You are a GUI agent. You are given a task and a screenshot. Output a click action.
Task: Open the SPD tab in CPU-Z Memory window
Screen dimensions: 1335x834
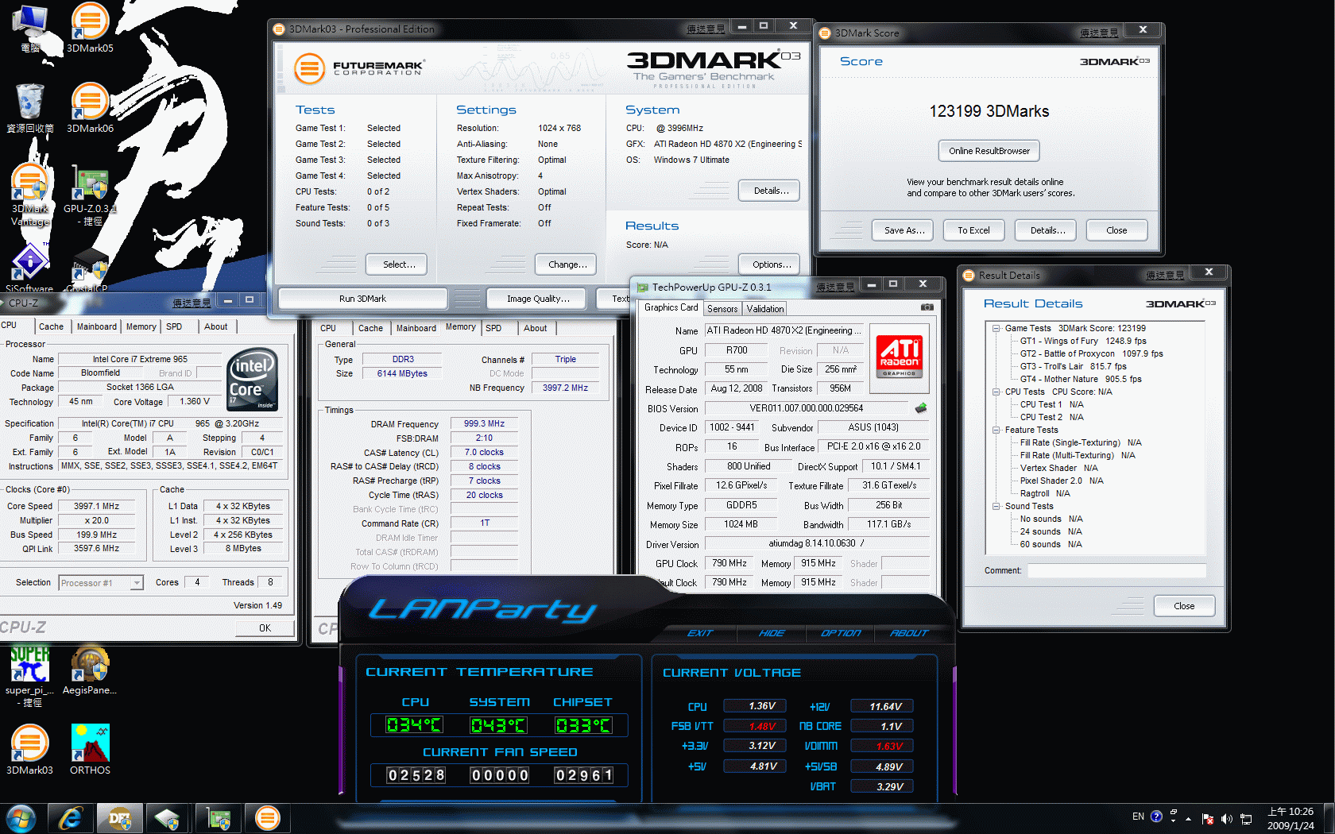(x=493, y=328)
